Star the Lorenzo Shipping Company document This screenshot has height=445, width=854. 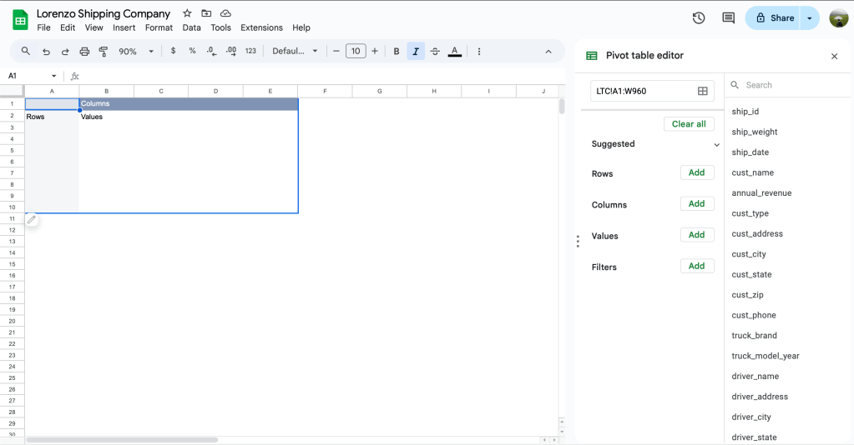187,13
